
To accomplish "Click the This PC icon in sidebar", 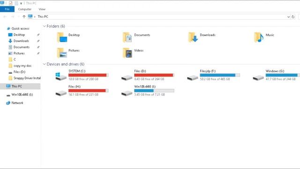I will pyautogui.click(x=8, y=86).
